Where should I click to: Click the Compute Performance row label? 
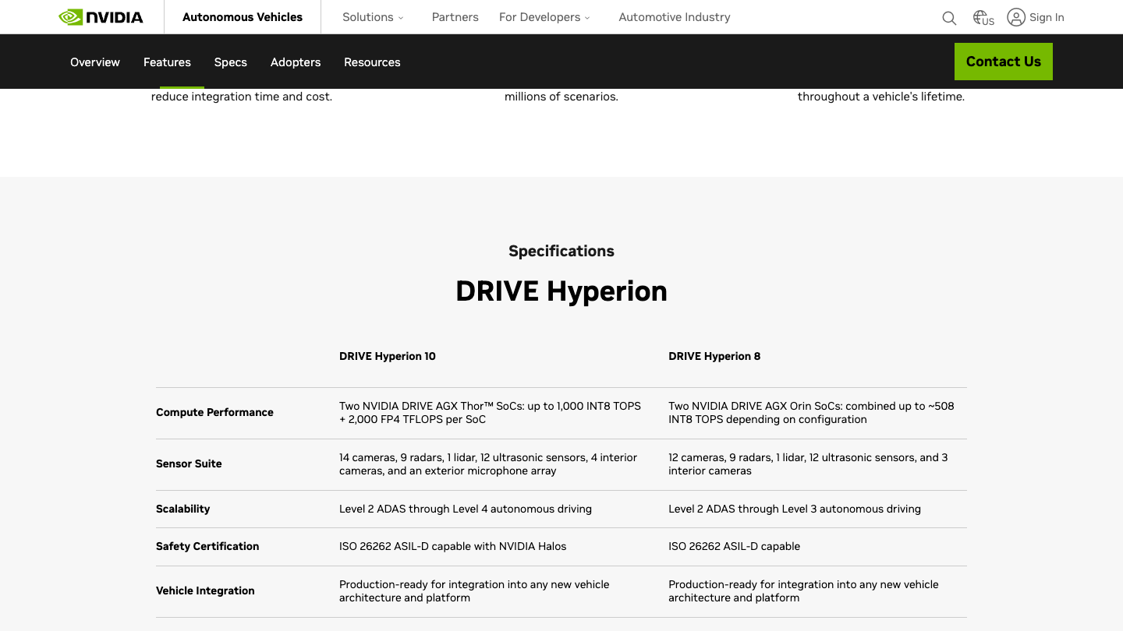click(x=214, y=412)
